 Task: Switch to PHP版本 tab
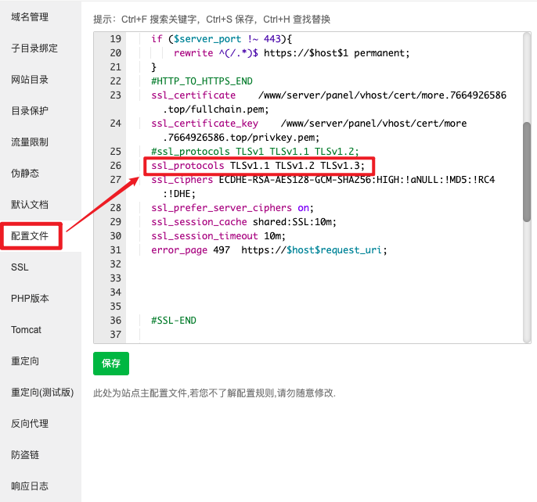click(30, 298)
